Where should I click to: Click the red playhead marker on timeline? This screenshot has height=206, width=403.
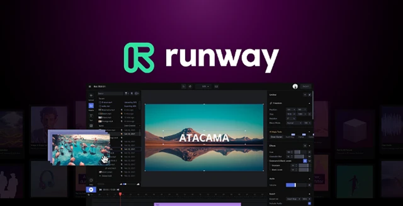(x=120, y=194)
